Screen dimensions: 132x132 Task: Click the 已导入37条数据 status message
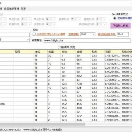pos(52,129)
